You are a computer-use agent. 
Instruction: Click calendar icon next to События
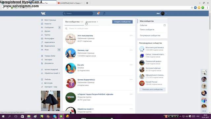165,25
